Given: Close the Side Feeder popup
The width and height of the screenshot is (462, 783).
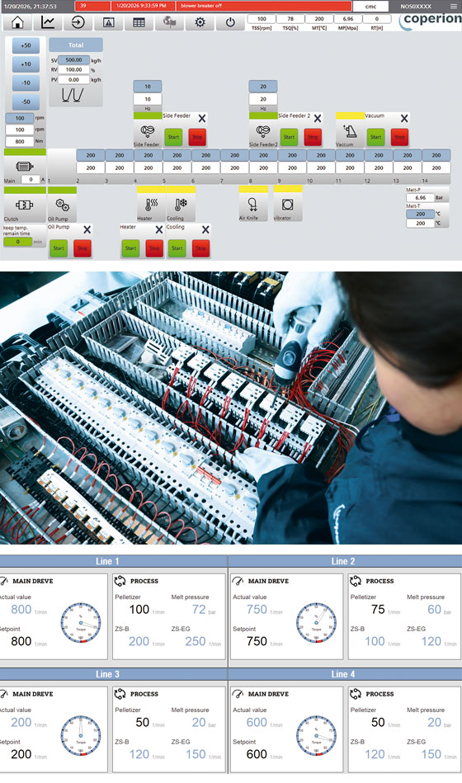Looking at the screenshot, I should 202,118.
